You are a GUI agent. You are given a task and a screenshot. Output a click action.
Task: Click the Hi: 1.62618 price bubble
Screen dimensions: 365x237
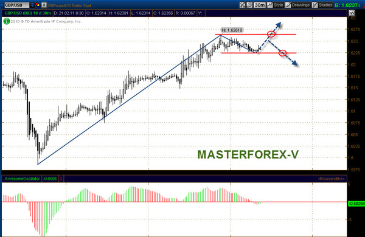(232, 30)
